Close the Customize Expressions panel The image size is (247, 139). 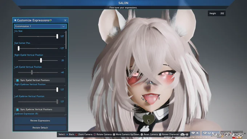tap(65, 20)
